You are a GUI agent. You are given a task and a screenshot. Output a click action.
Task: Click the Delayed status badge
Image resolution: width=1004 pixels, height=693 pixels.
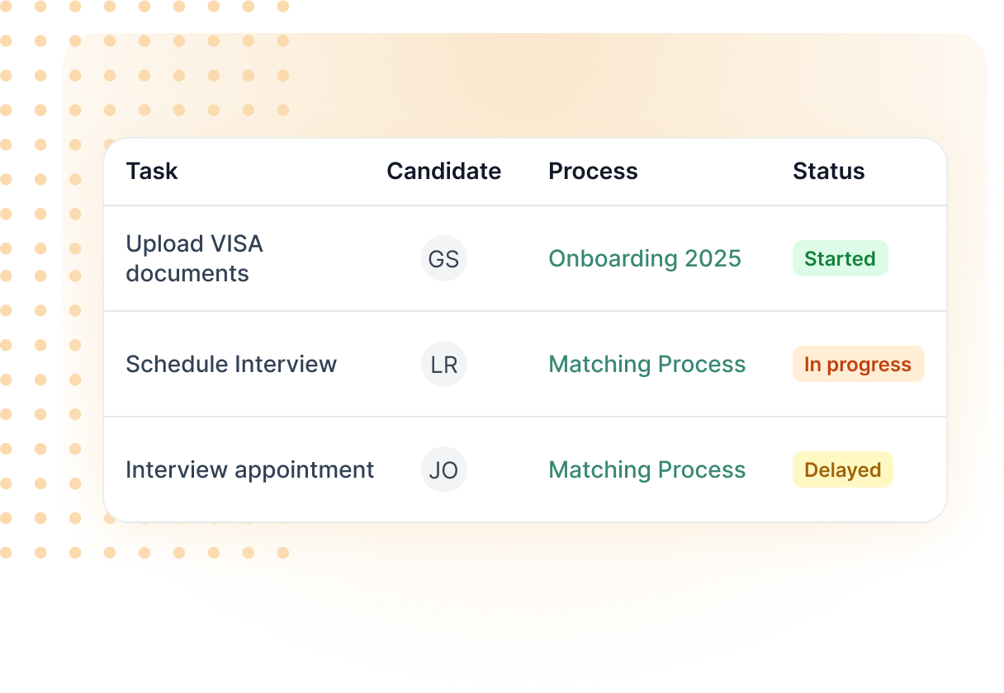843,469
